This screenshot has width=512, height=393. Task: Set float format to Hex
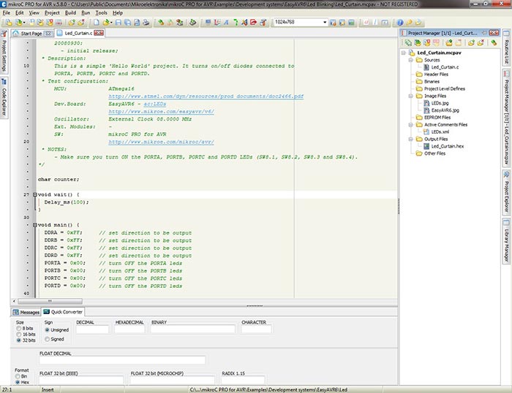pos(18,382)
